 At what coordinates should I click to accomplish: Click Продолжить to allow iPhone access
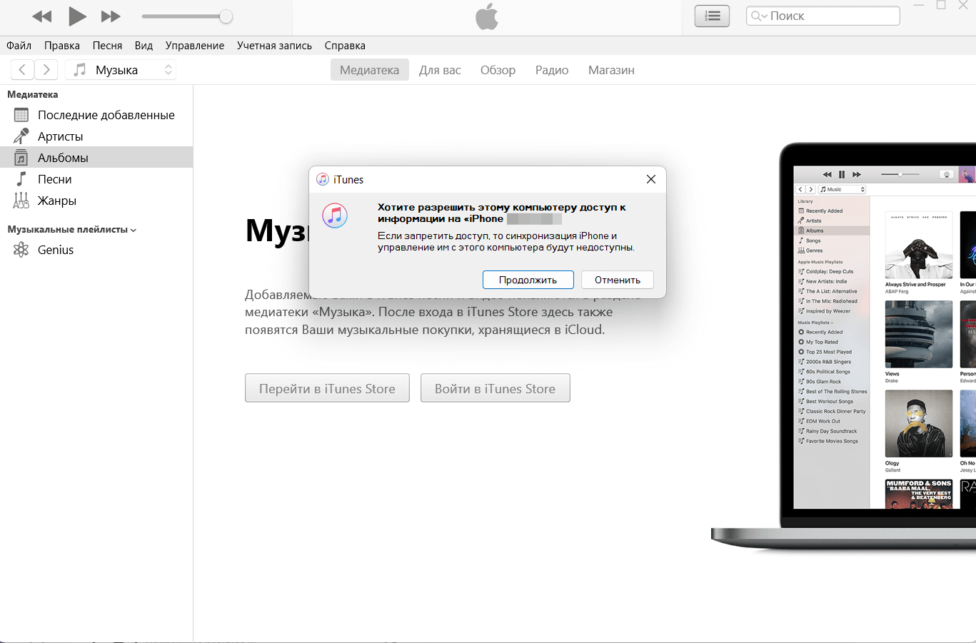[528, 280]
